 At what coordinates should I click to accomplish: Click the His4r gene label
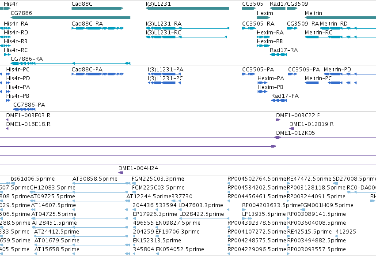click(11, 4)
